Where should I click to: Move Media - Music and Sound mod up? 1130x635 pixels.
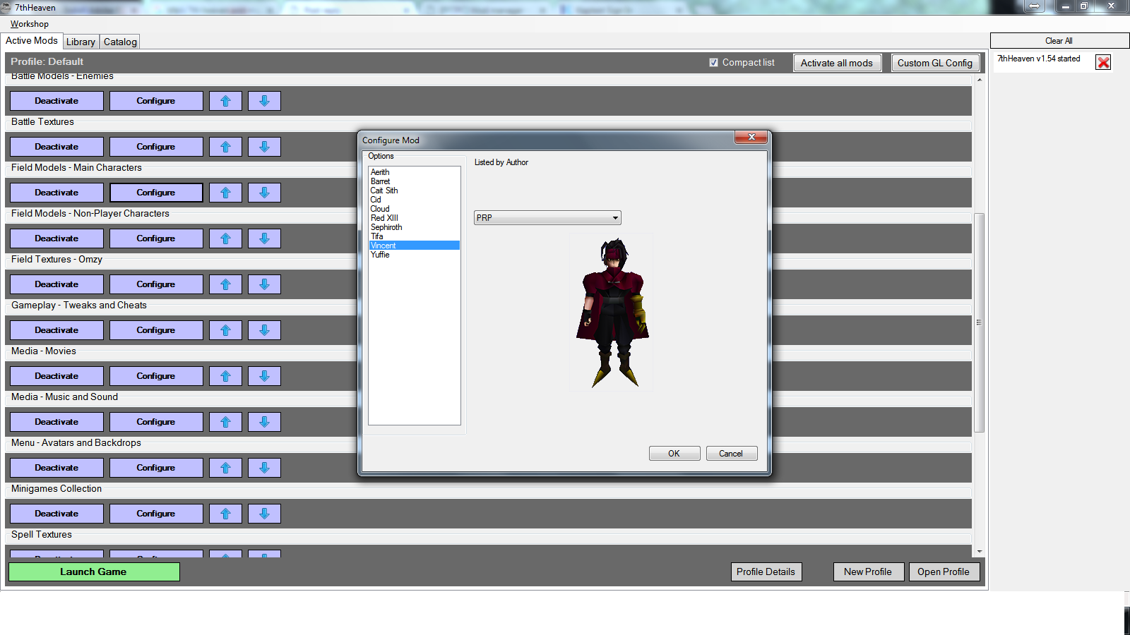coord(225,422)
